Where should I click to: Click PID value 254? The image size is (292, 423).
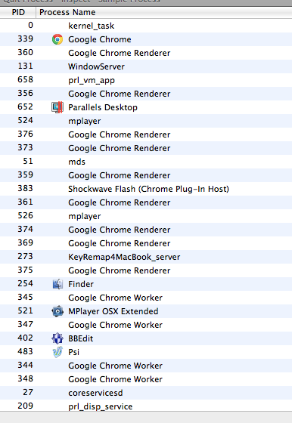(x=26, y=283)
